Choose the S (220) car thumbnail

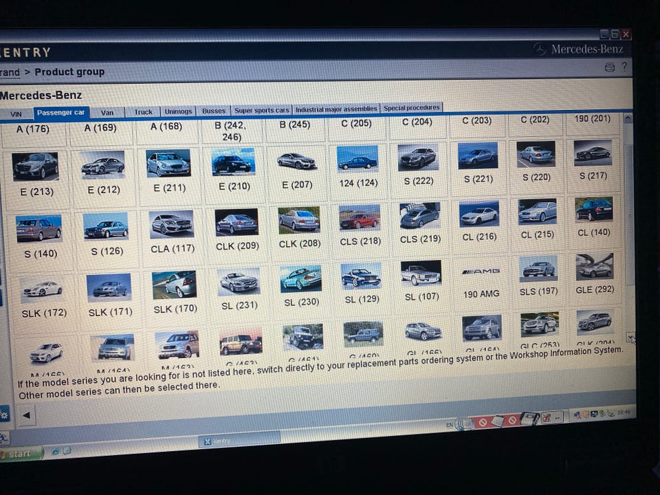pos(536,154)
